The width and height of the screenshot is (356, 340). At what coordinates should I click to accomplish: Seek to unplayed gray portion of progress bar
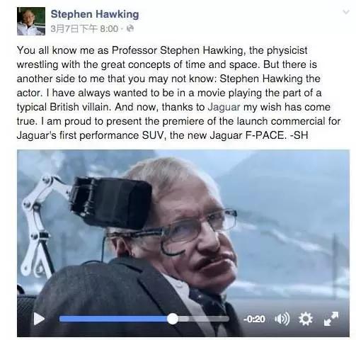(x=204, y=319)
